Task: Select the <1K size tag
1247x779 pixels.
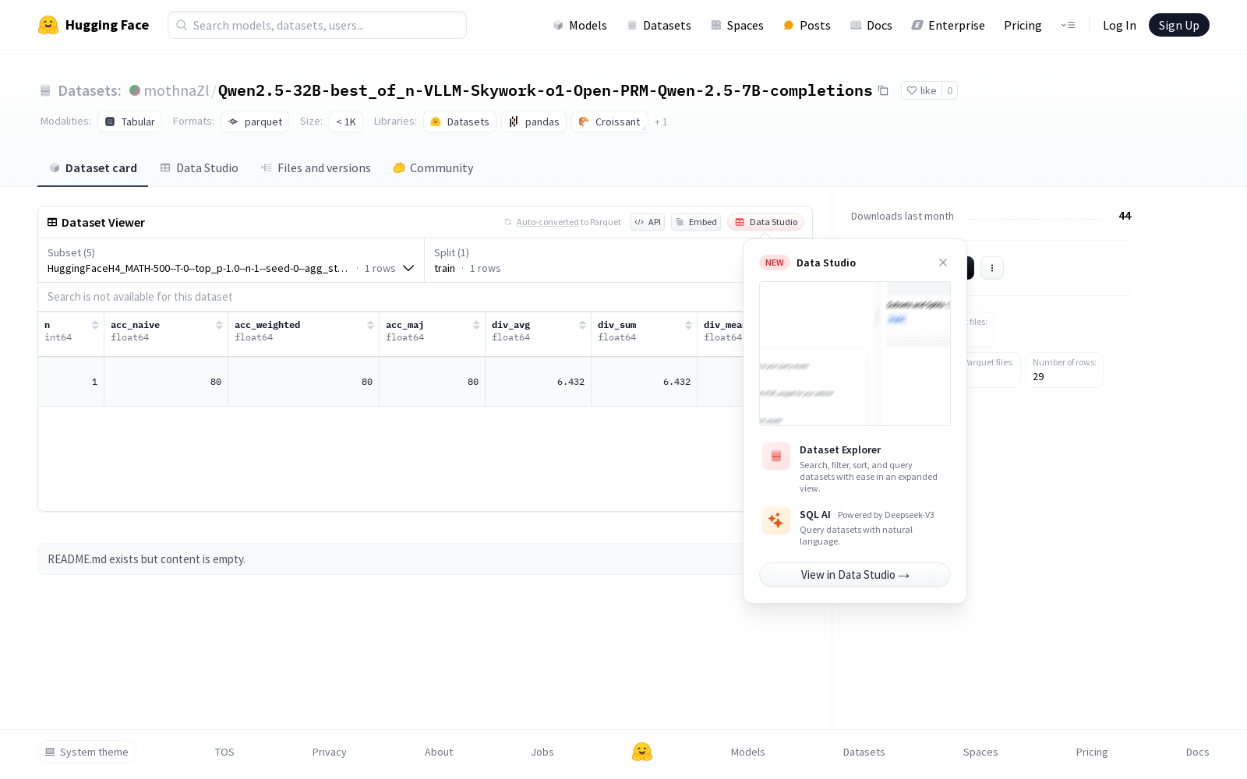Action: click(x=346, y=122)
